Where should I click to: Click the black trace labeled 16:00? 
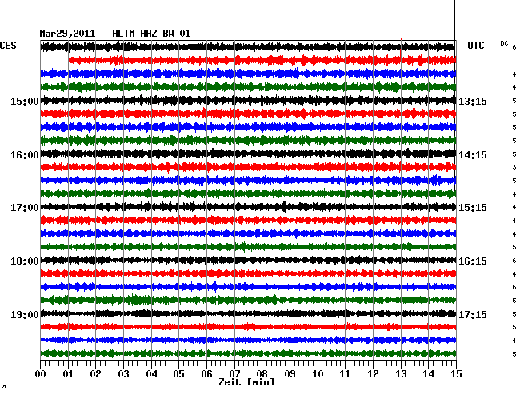pyautogui.click(x=248, y=154)
